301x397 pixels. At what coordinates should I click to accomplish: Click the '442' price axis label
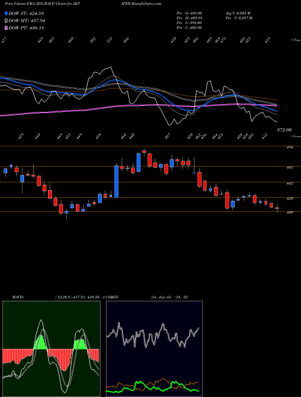pos(290,183)
